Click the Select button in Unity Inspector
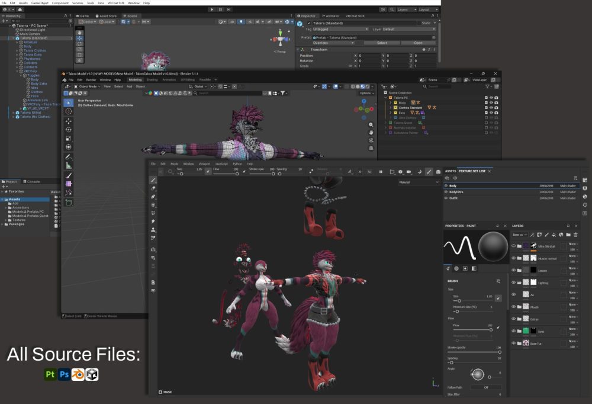The image size is (592, 404). pyautogui.click(x=382, y=43)
